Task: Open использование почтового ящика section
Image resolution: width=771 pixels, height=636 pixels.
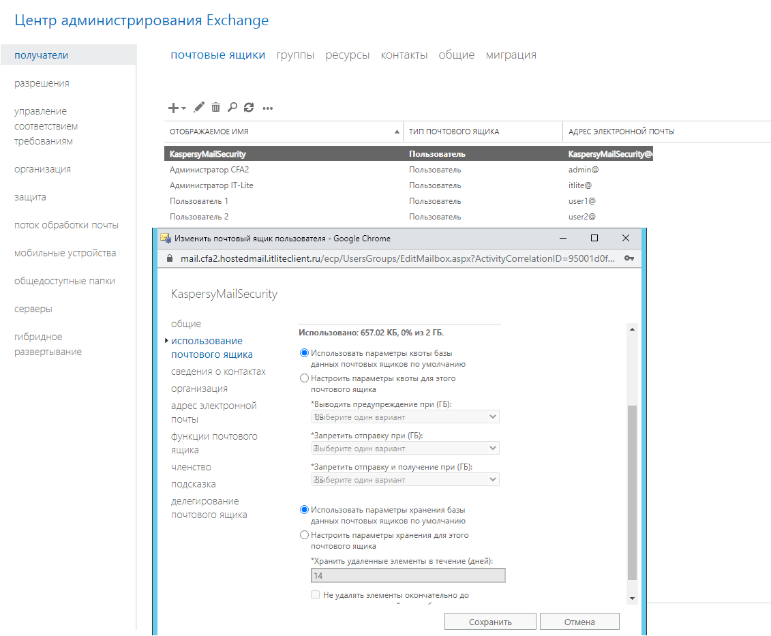Action: coord(211,348)
